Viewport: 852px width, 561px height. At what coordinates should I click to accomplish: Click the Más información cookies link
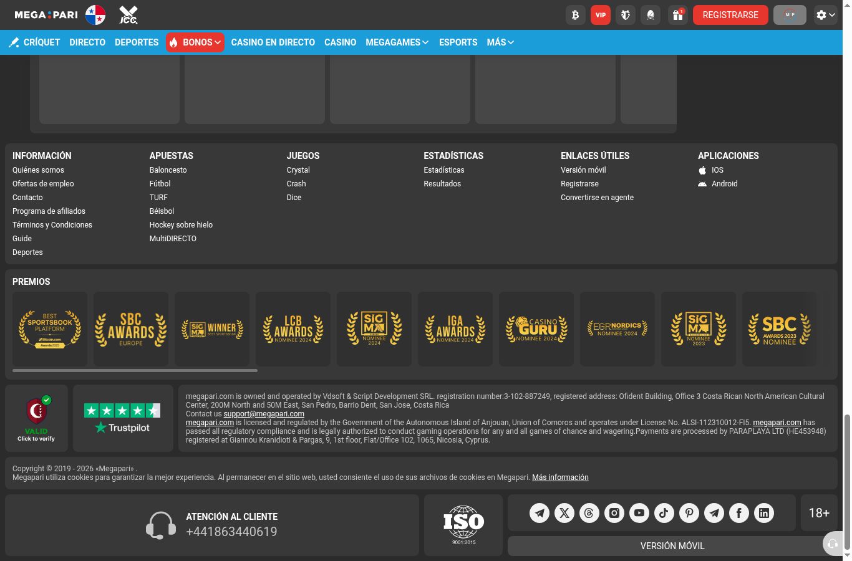click(560, 477)
